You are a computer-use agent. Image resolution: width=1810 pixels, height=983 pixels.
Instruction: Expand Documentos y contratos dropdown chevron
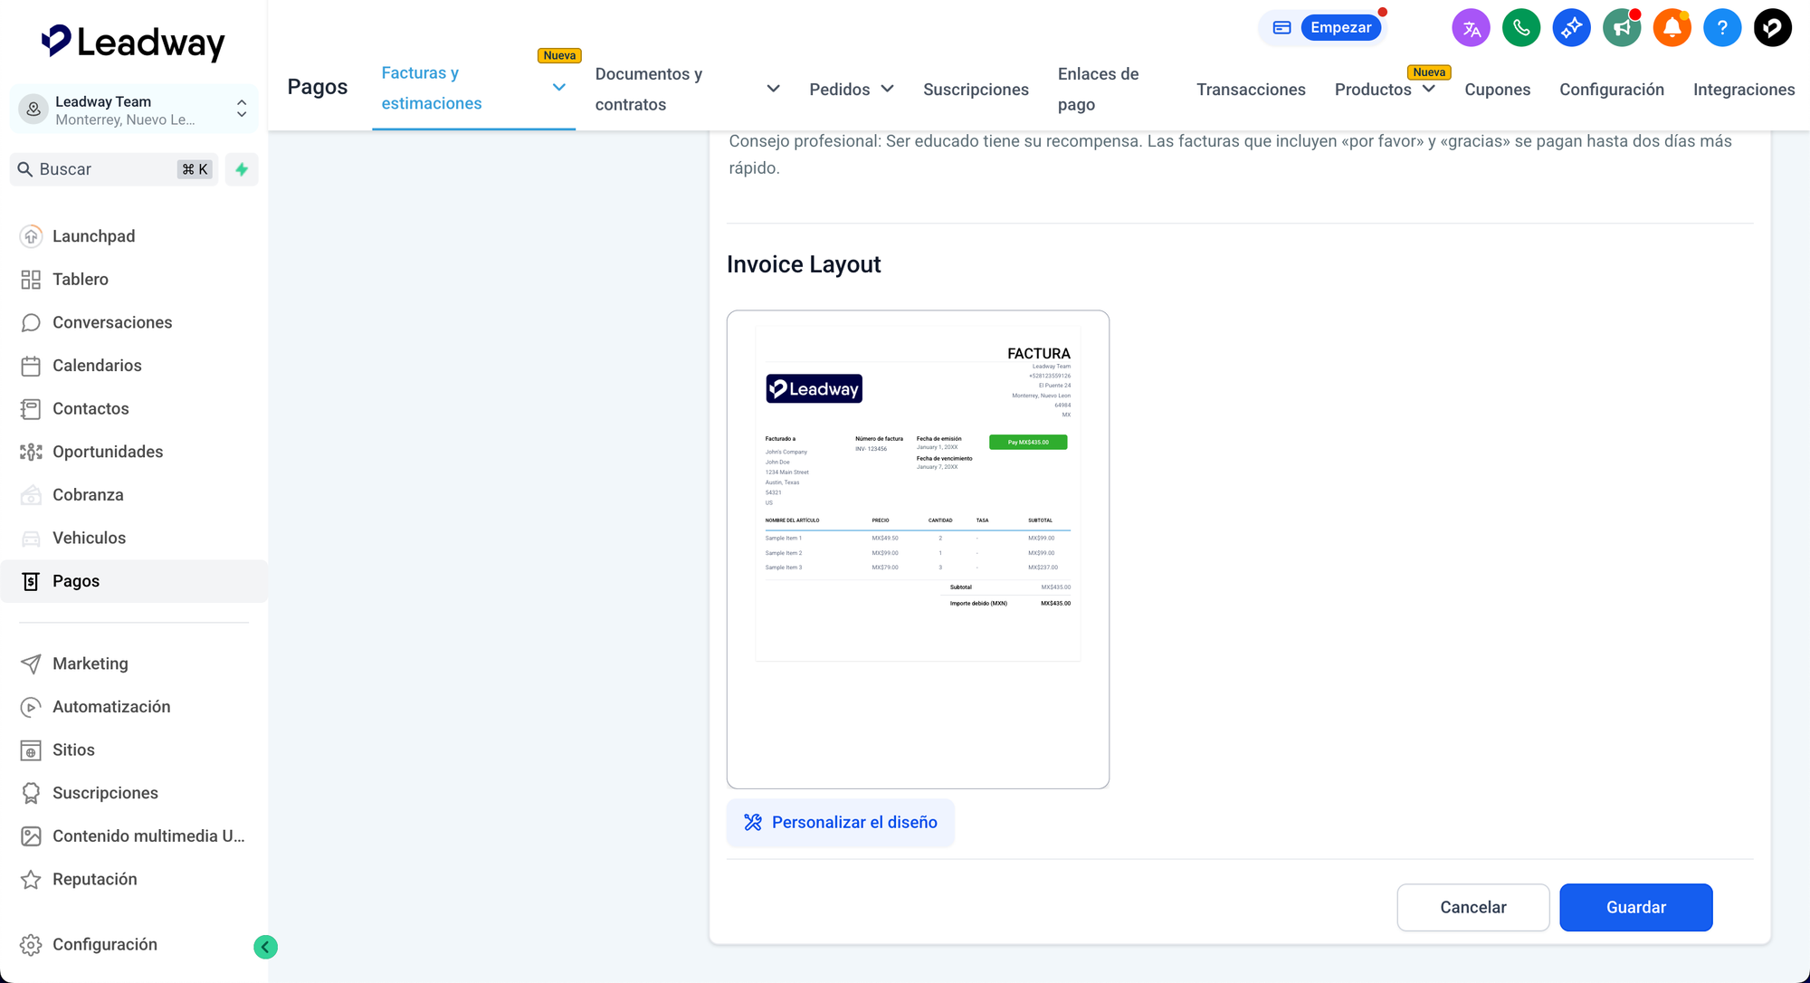click(x=773, y=89)
